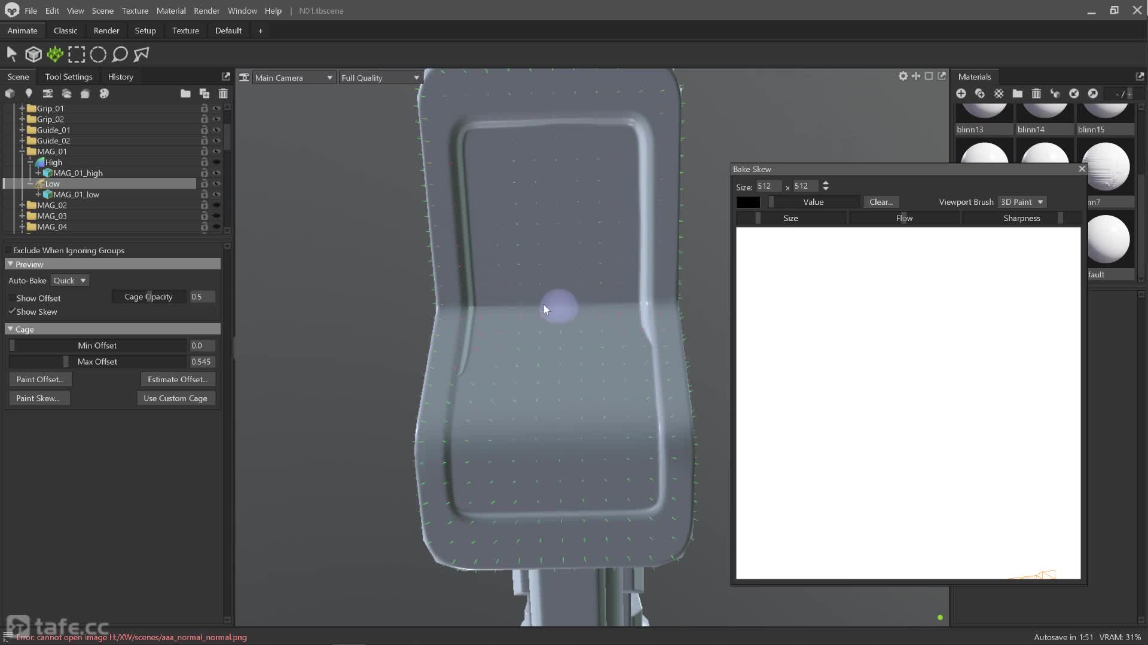Image resolution: width=1148 pixels, height=645 pixels.
Task: Activate the green bake cage tool
Action: point(55,54)
